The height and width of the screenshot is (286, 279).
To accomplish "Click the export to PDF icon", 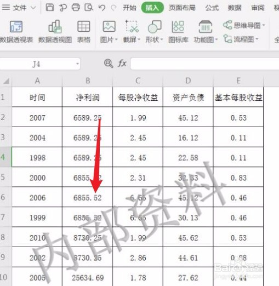I will (63, 8).
